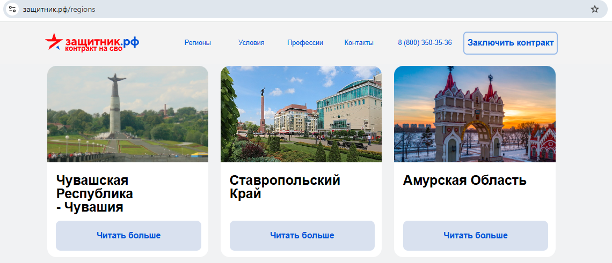Click the контракт на сво logo tagline

click(93, 49)
